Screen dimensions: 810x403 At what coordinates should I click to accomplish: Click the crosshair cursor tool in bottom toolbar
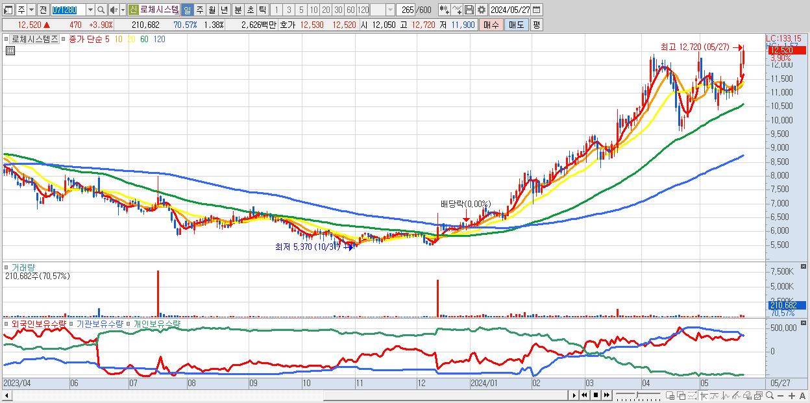coord(704,395)
